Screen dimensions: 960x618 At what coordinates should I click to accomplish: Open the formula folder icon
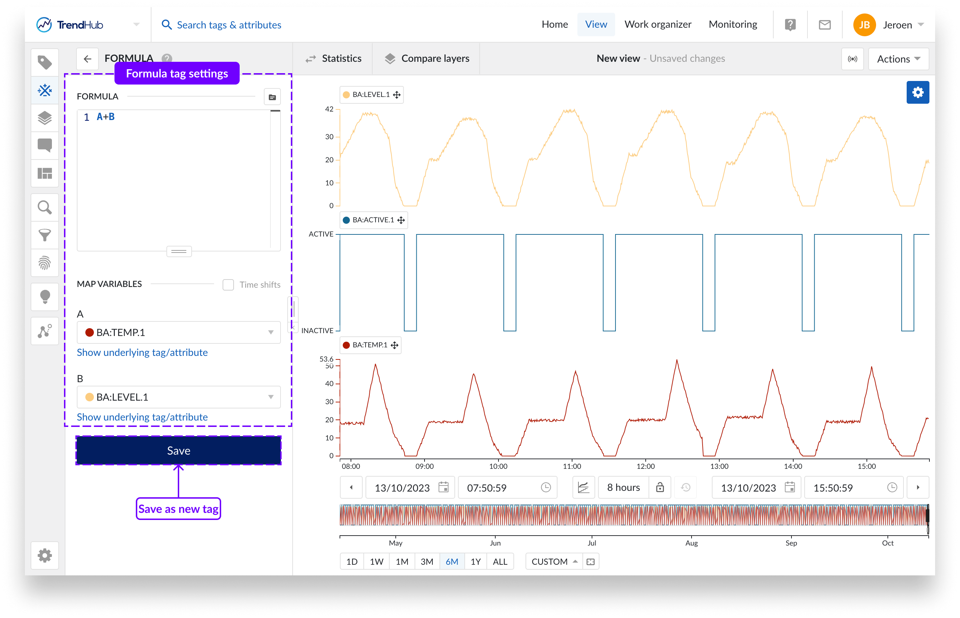[x=272, y=97]
